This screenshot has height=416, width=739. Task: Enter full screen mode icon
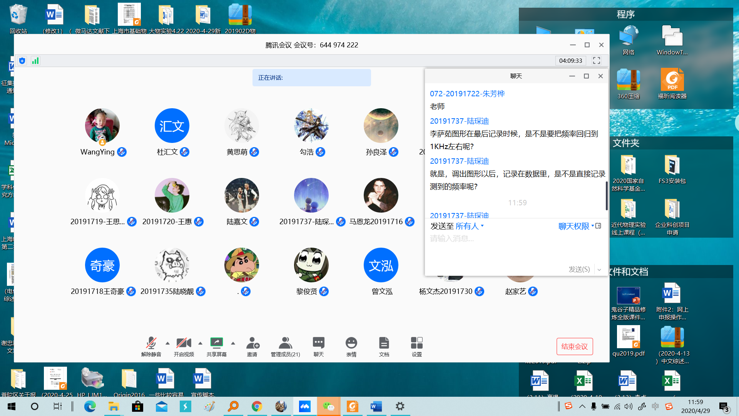[597, 61]
